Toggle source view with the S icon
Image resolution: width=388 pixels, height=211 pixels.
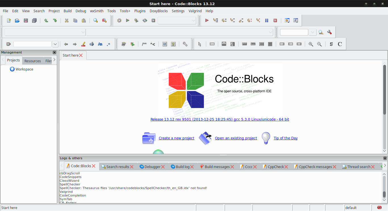tap(331, 44)
